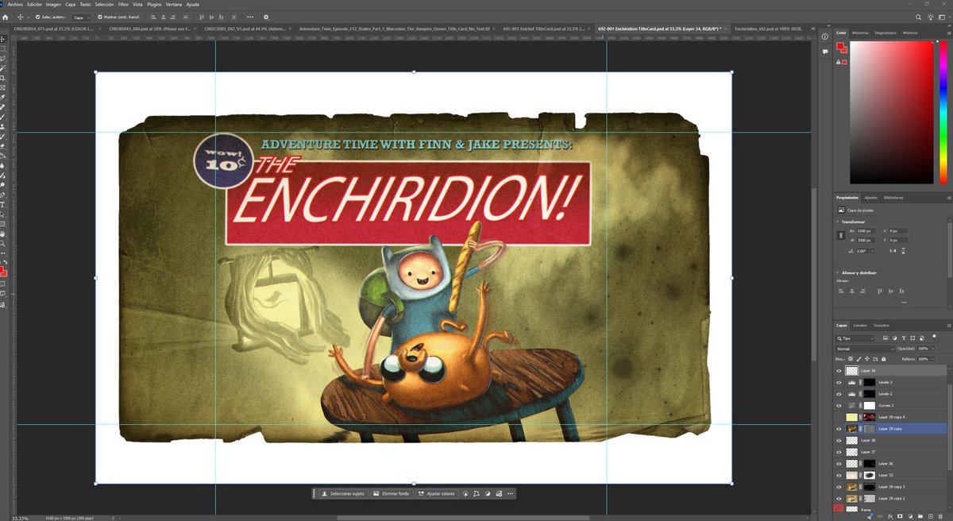
Task: Open the options bar settings gear
Action: click(266, 17)
